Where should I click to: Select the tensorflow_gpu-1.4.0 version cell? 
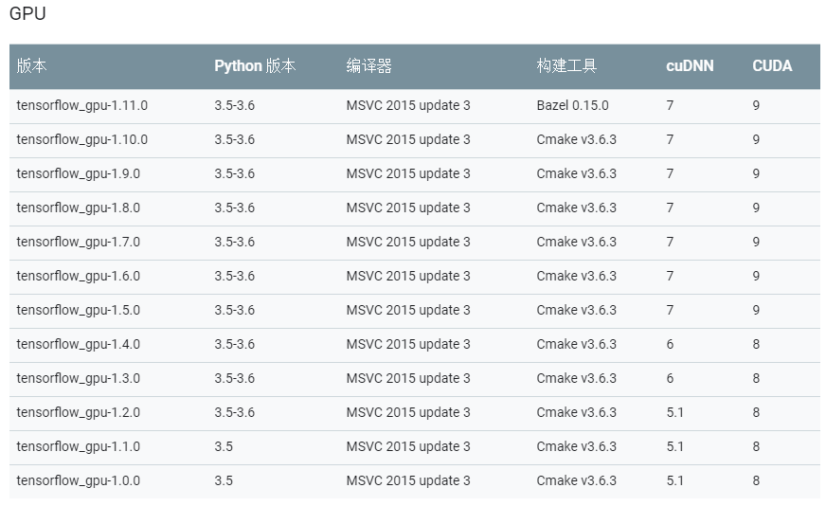pos(79,344)
